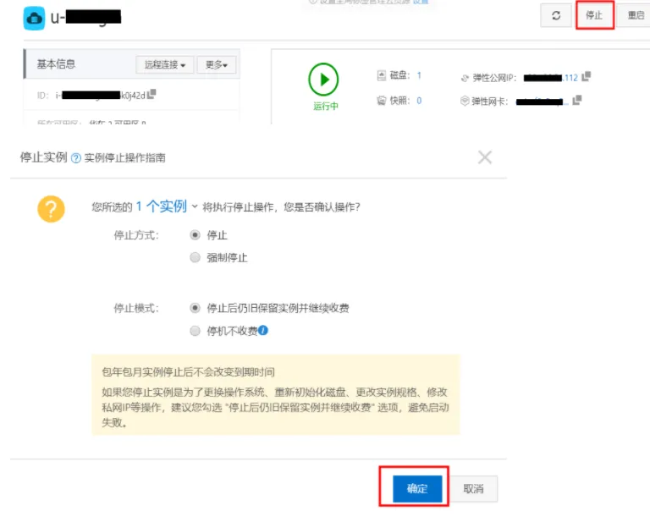
Task: Open the 实例停止操作指南 link
Action: click(x=124, y=158)
